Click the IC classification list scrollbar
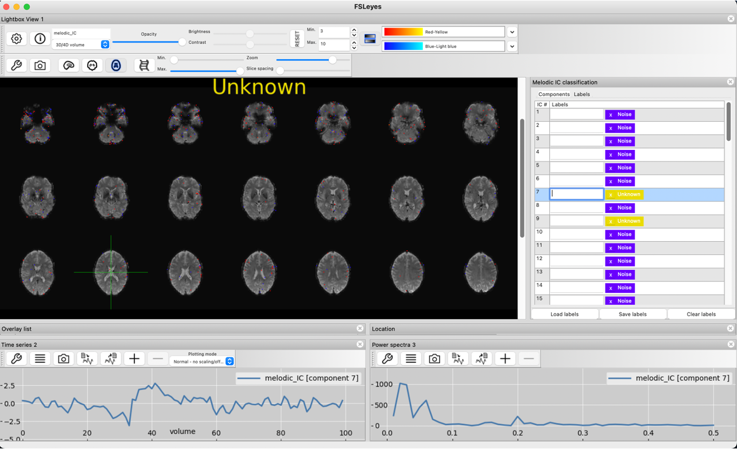This screenshot has height=449, width=737. [x=729, y=122]
